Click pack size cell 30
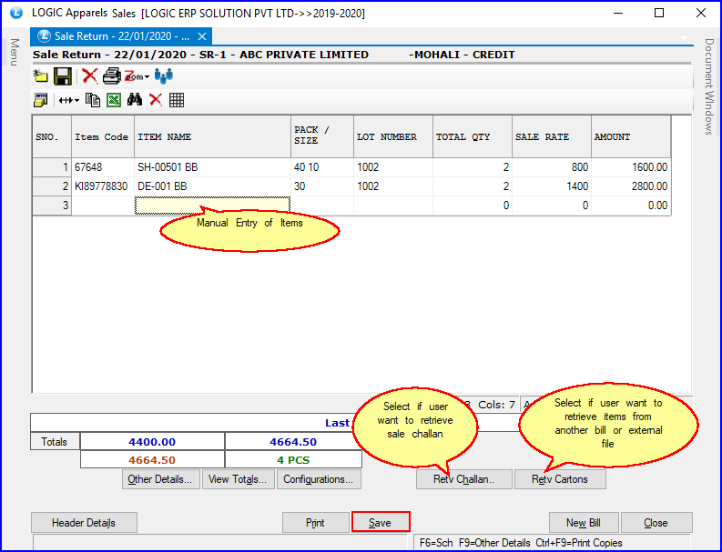Screen dimensions: 722x552 point(322,186)
